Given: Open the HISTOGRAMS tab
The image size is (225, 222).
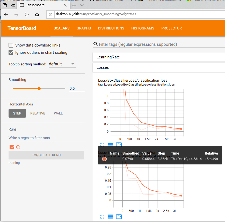Looking at the screenshot, I should pos(143,28).
